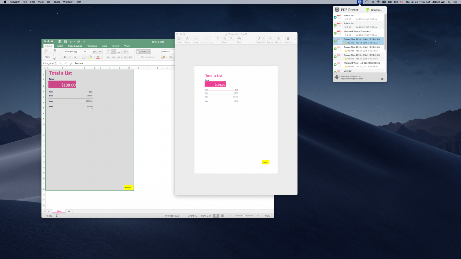Switch to Page Layout view icon in status bar
The image size is (461, 259).
pos(222,216)
